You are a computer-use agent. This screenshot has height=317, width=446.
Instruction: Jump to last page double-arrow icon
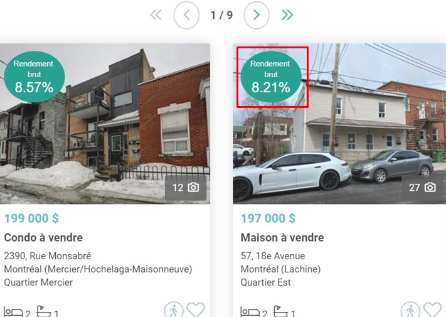[x=287, y=15]
